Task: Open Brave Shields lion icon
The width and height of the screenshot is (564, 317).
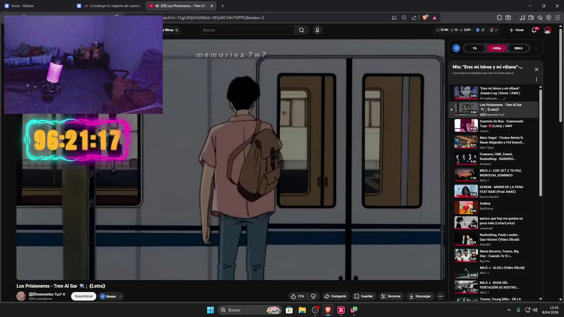Action: 425,18
